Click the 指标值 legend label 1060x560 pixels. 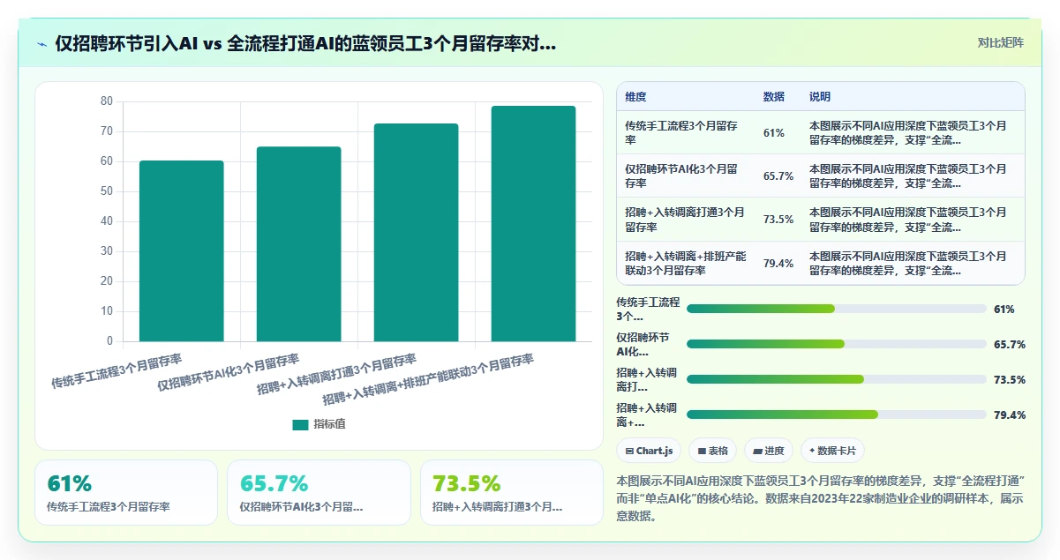point(329,424)
